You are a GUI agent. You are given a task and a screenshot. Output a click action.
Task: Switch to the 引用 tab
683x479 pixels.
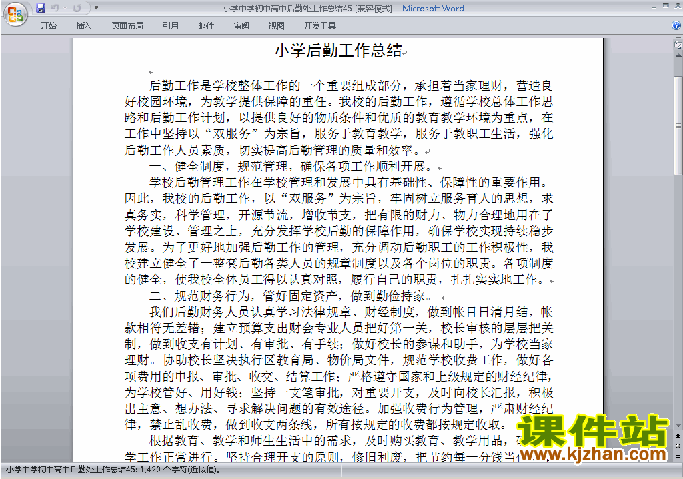tap(170, 26)
